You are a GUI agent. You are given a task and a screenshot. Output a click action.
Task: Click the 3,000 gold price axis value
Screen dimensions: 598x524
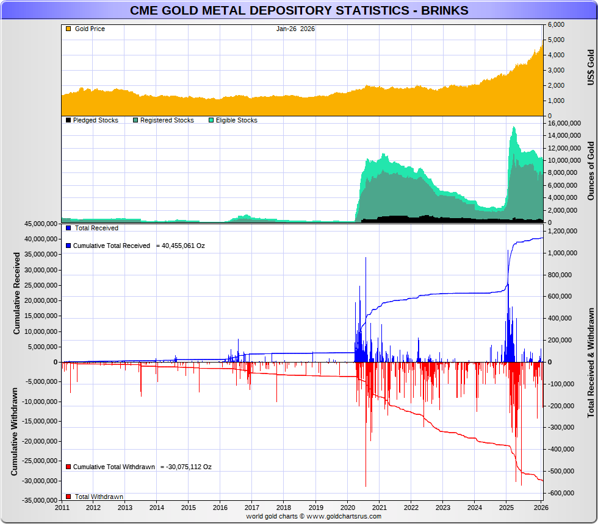click(x=556, y=70)
